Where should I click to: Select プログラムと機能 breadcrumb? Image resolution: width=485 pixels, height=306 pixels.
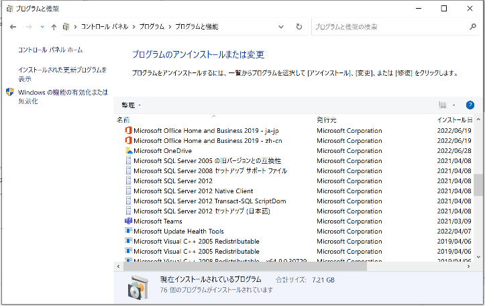[197, 27]
